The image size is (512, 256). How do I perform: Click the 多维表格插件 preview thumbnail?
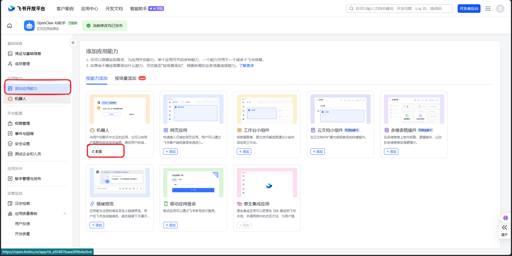point(414,109)
